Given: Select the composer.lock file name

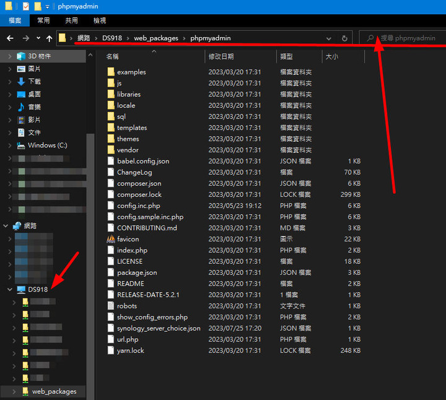Looking at the screenshot, I should [139, 194].
